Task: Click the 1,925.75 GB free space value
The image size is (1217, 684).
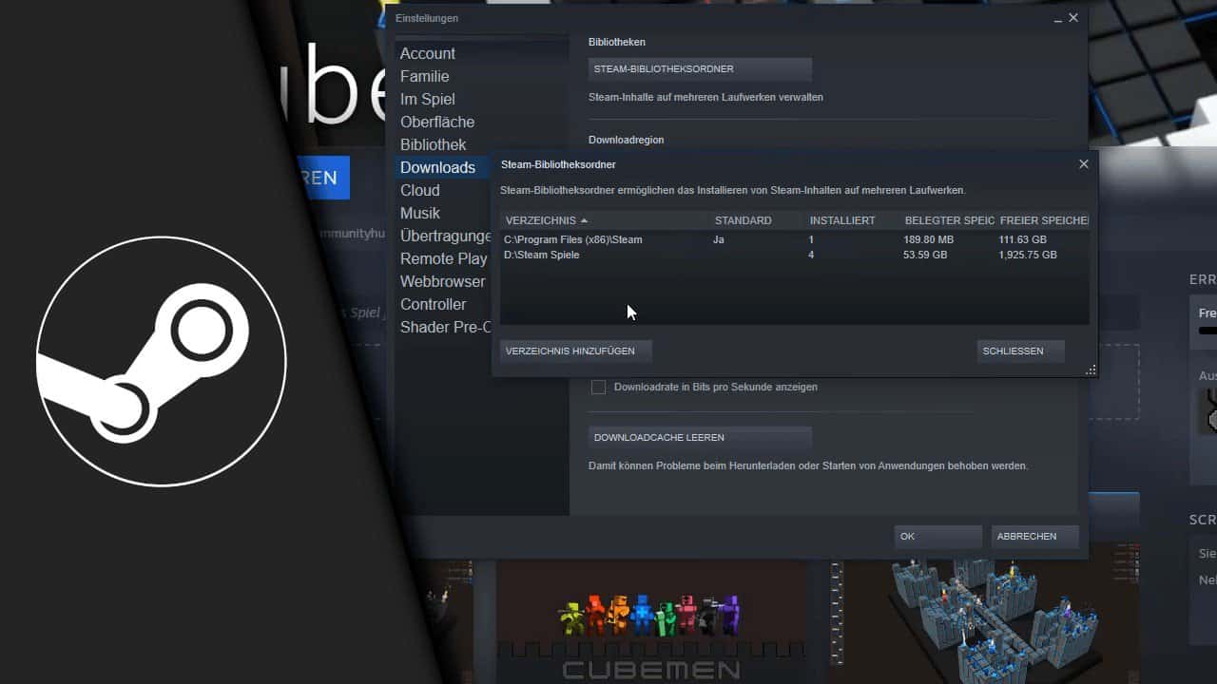Action: click(x=1028, y=255)
